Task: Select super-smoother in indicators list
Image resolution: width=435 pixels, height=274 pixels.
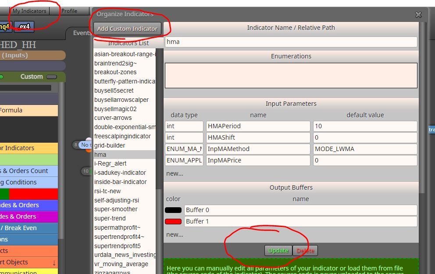Action: tap(125, 209)
